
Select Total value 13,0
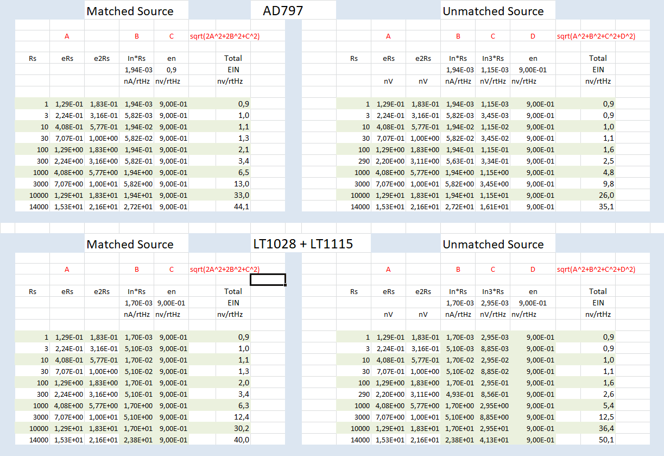pyautogui.click(x=242, y=184)
